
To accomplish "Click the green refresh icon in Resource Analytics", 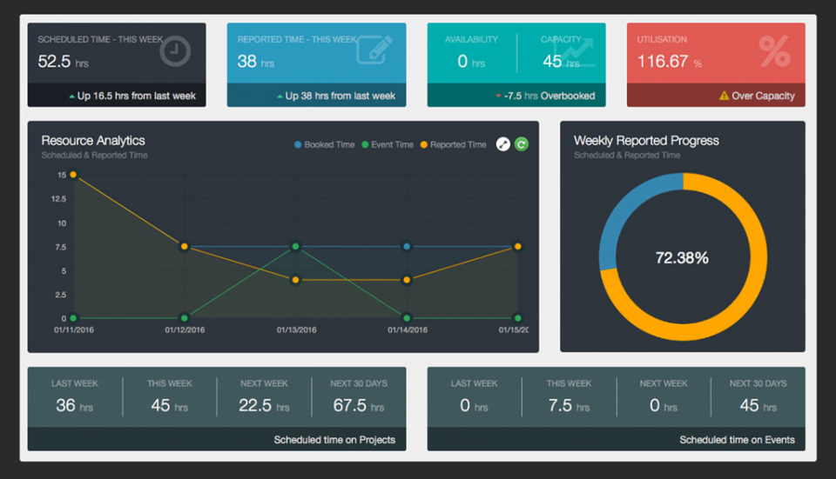I will tap(522, 144).
